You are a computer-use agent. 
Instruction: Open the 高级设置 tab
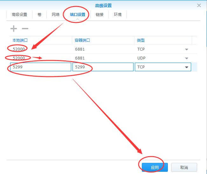pos(19,15)
